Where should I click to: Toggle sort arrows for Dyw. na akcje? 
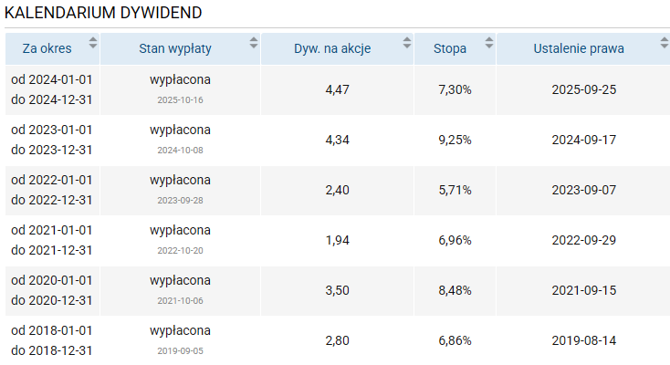[405, 42]
